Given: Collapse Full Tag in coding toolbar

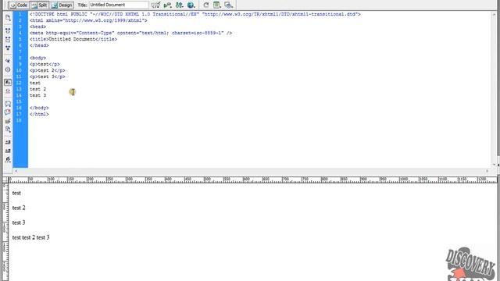Looking at the screenshot, I should tap(8, 31).
